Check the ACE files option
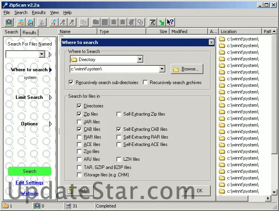The image size is (279, 211). (x=79, y=144)
